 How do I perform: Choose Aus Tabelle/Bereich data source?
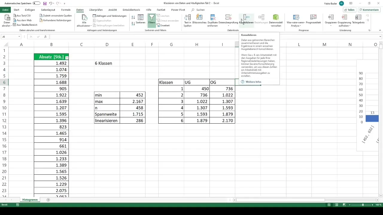[25, 25]
